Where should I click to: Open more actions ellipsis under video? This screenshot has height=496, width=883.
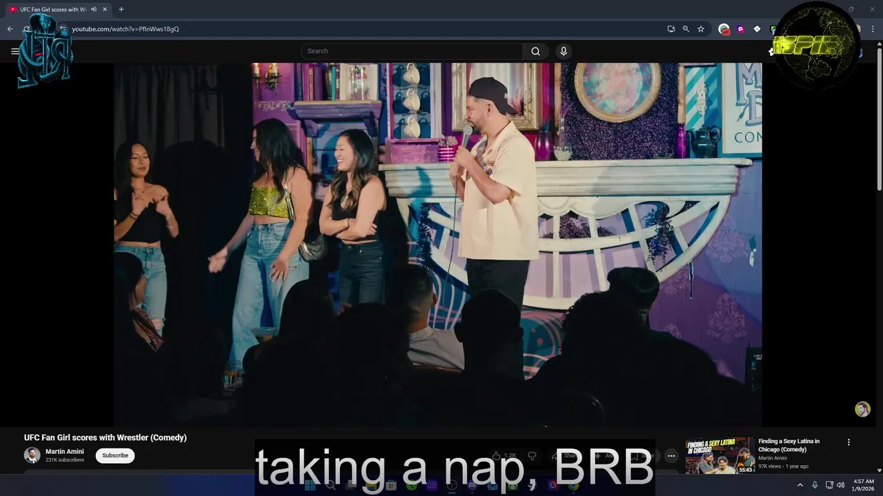671,456
